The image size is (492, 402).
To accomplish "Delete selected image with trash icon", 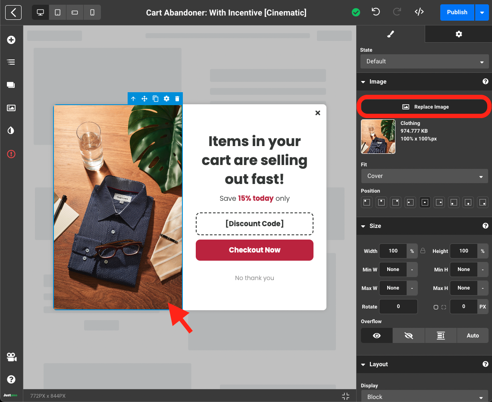I will 177,99.
